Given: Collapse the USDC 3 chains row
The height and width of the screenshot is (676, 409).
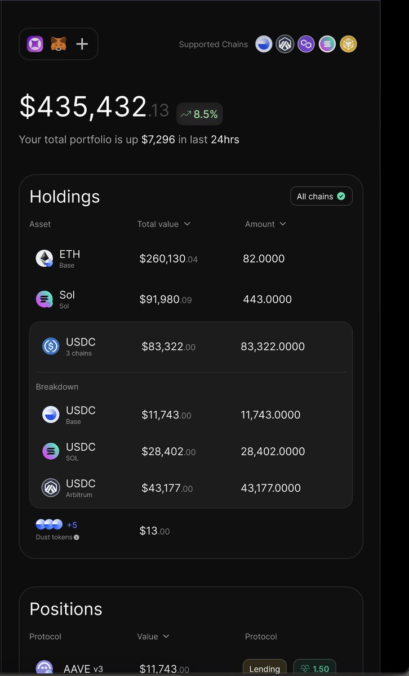Looking at the screenshot, I should [191, 346].
